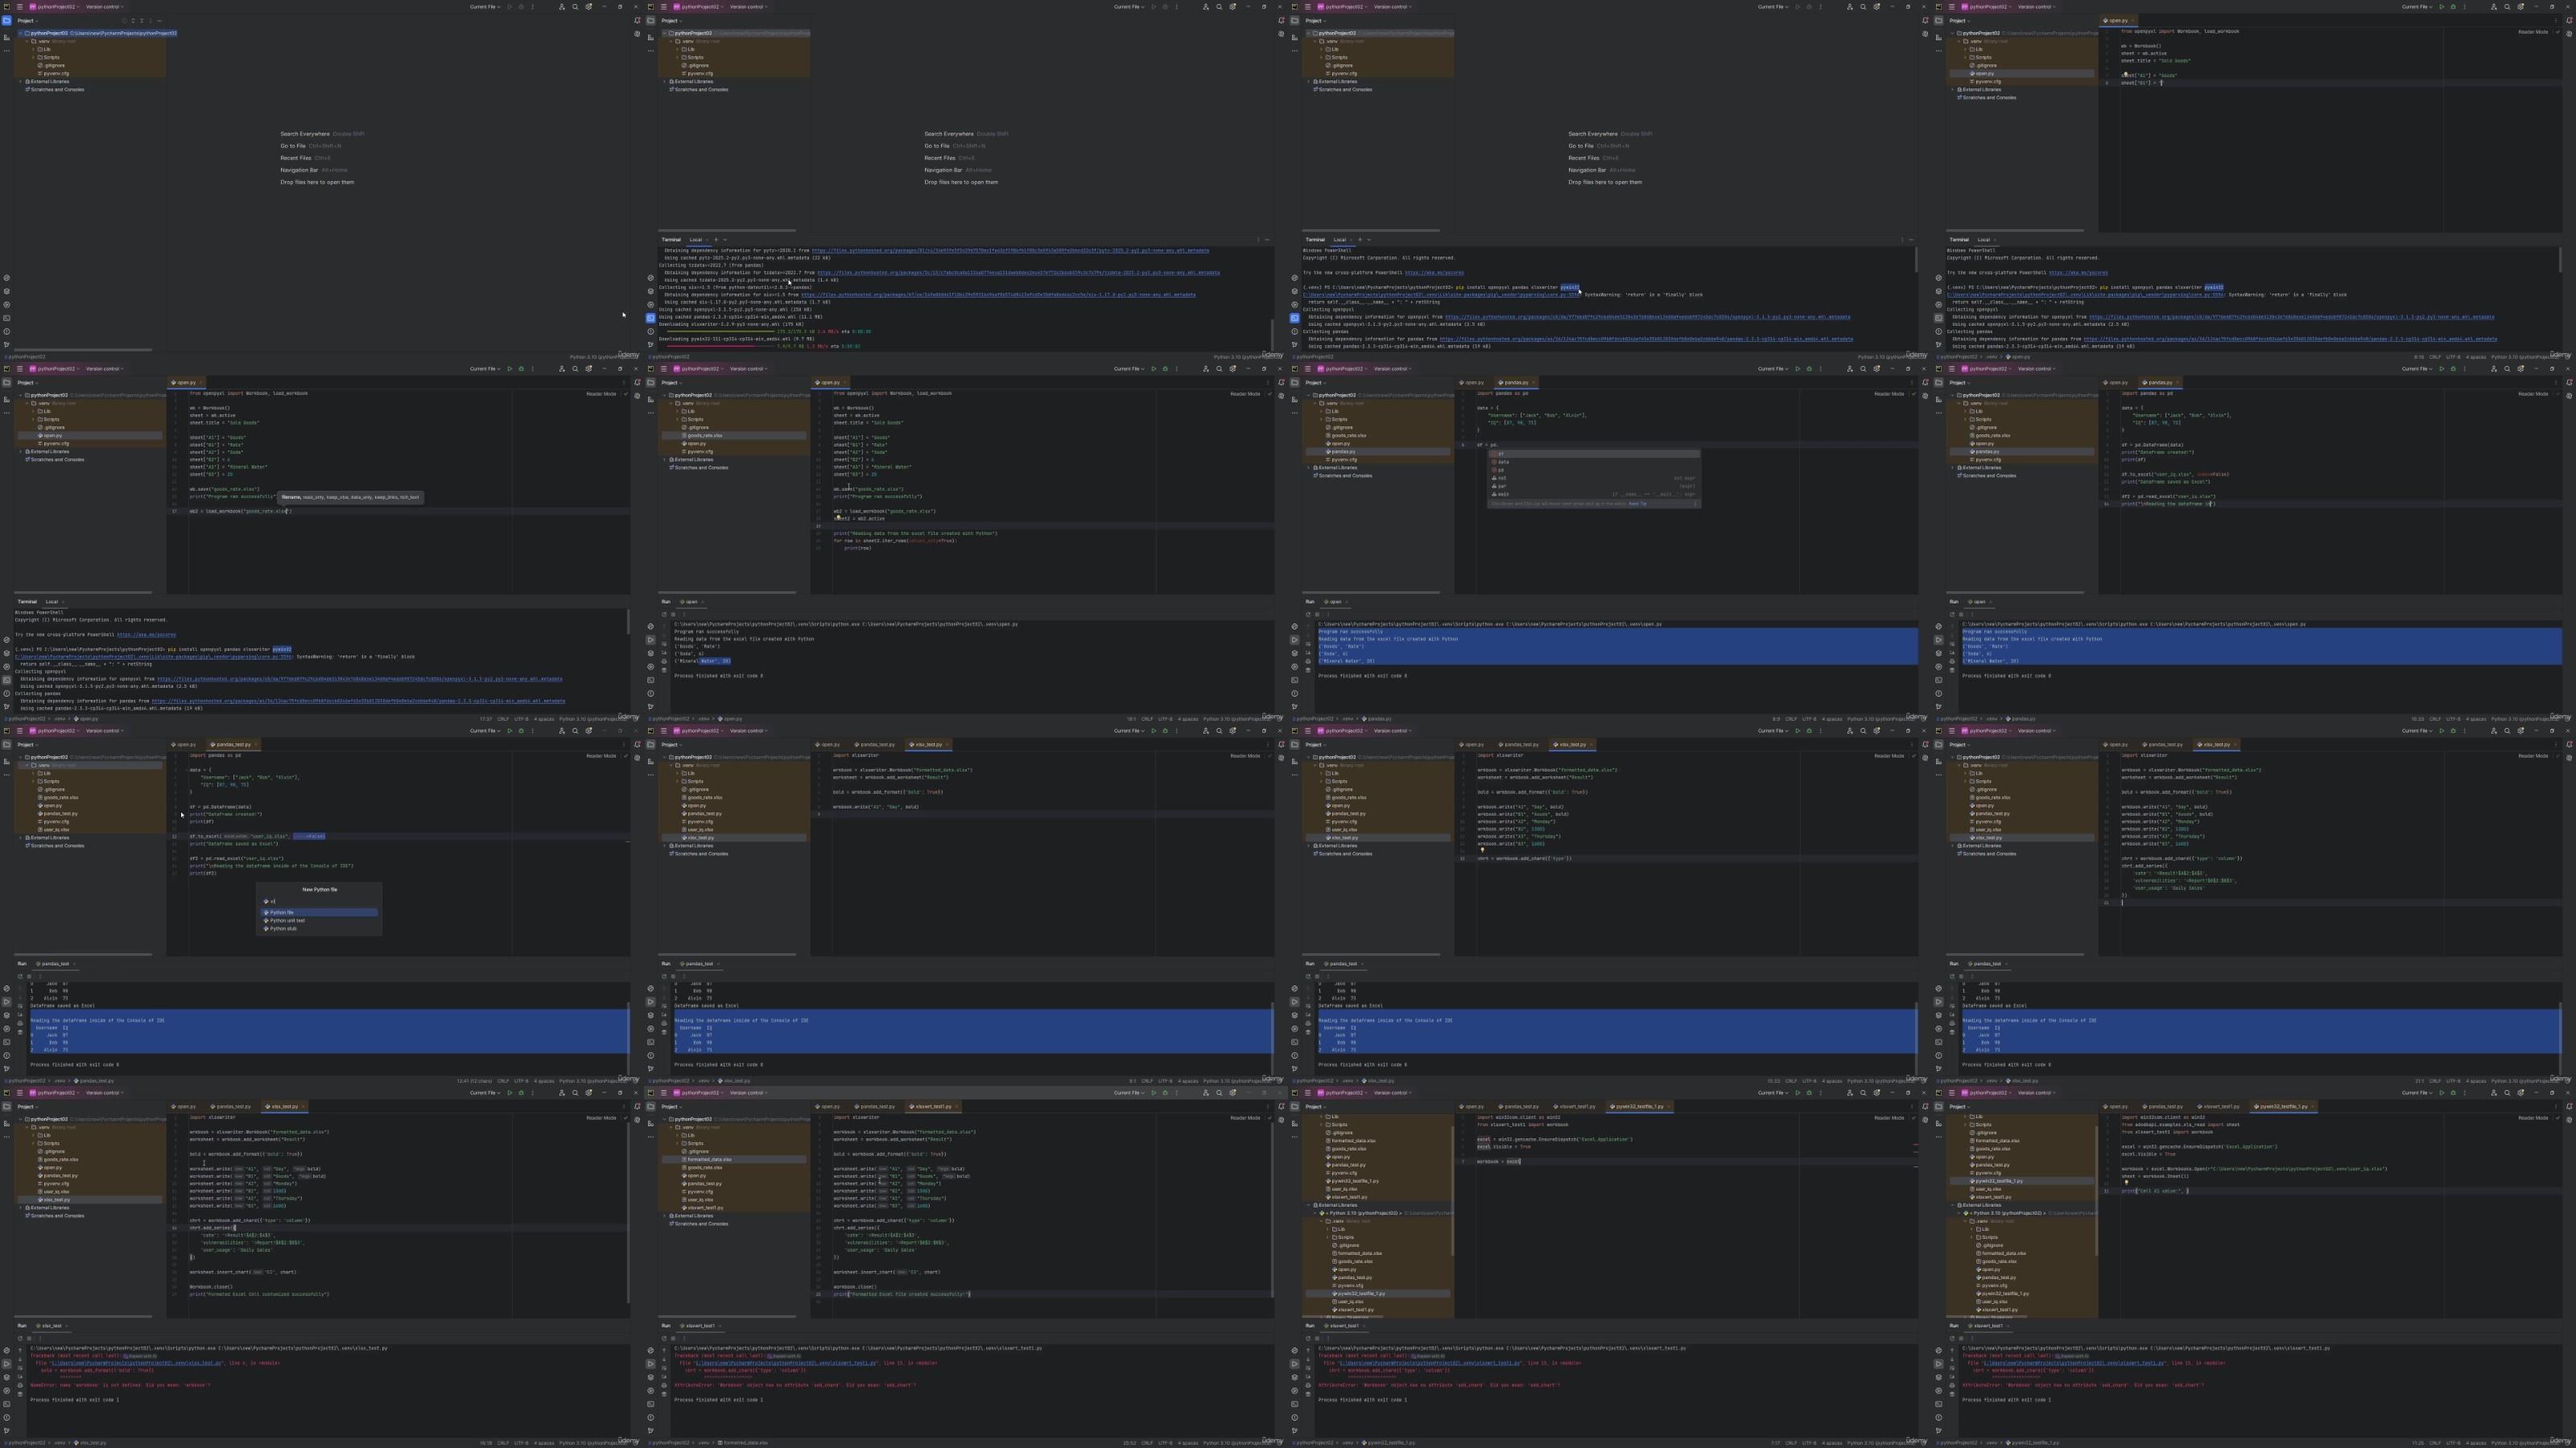
Task: Open main hamburger menu in New Python file frame
Action: click(x=19, y=730)
